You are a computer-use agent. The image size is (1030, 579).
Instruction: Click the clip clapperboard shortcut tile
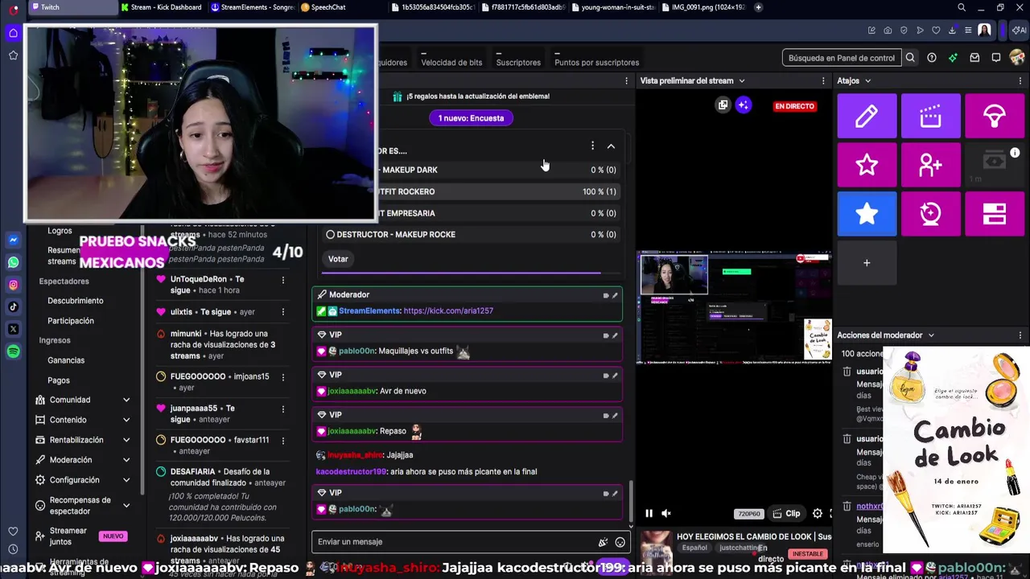pos(930,117)
